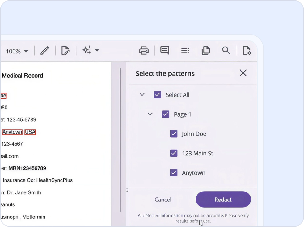Select the John Doe label in pattern list
The width and height of the screenshot is (304, 227).
tap(194, 134)
